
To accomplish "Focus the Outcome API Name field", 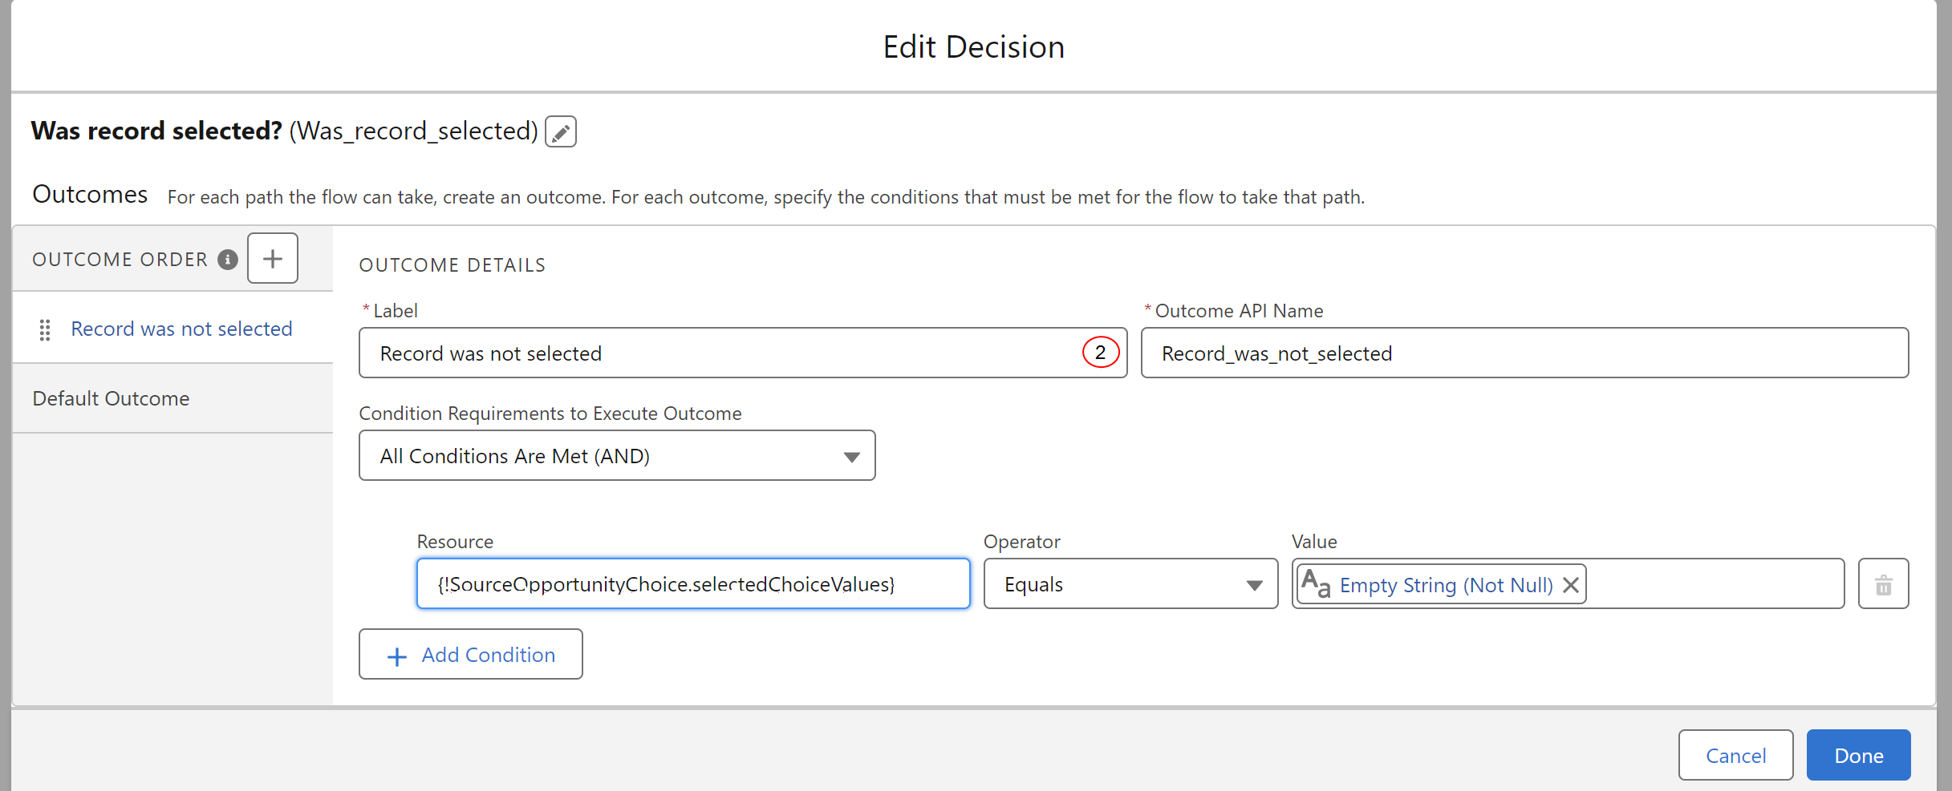I will click(x=1524, y=353).
